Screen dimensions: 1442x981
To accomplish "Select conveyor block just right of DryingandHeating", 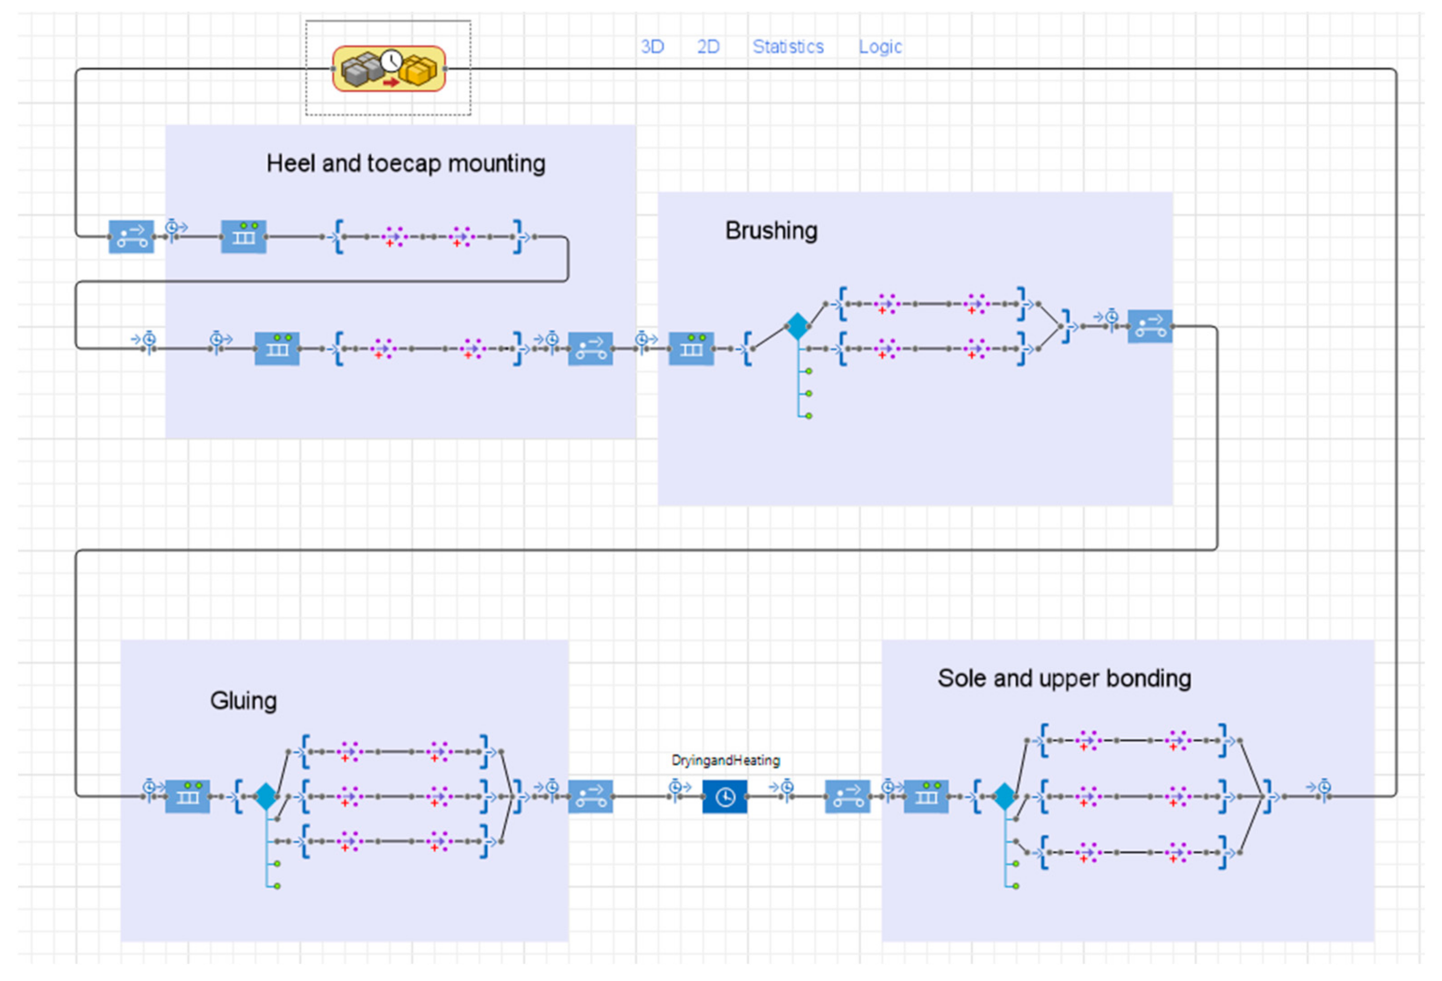I will tap(847, 796).
